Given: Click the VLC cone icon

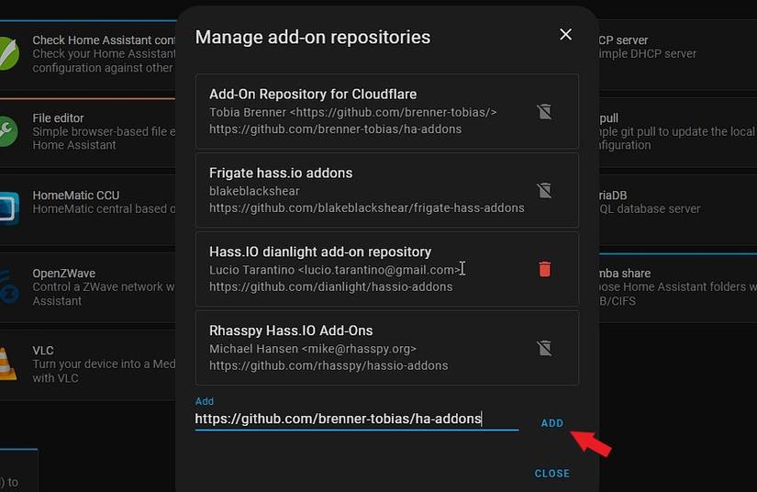Looking at the screenshot, I should tap(7, 363).
